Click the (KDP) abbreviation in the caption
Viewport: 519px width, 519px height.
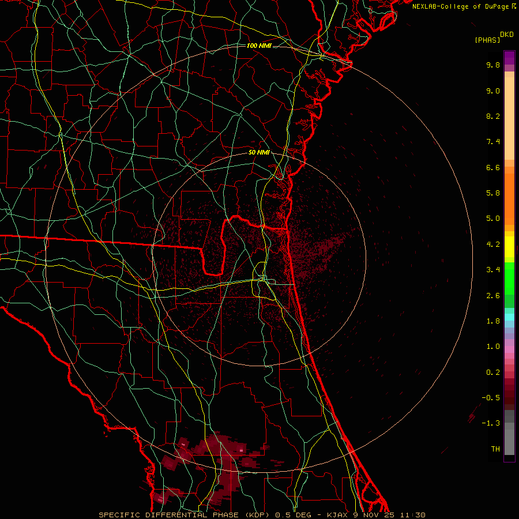pos(257,515)
